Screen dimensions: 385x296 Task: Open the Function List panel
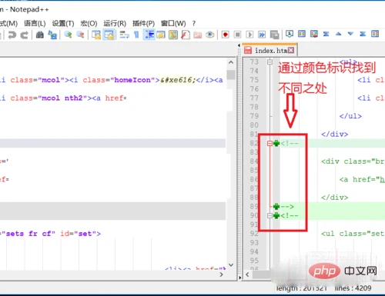[x=186, y=35]
